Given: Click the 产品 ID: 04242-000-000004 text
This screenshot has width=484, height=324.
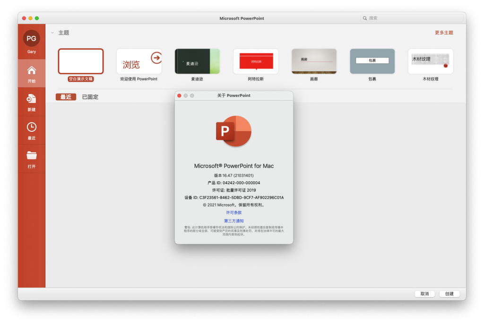Looking at the screenshot, I should pos(233,183).
